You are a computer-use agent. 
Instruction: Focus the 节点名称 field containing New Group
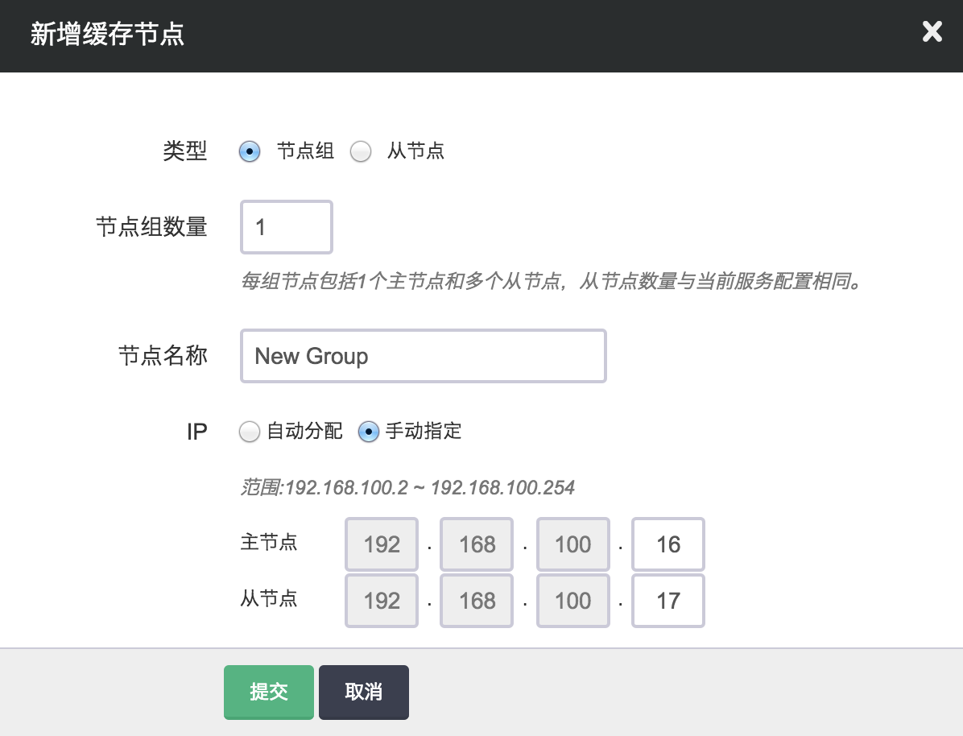[423, 356]
